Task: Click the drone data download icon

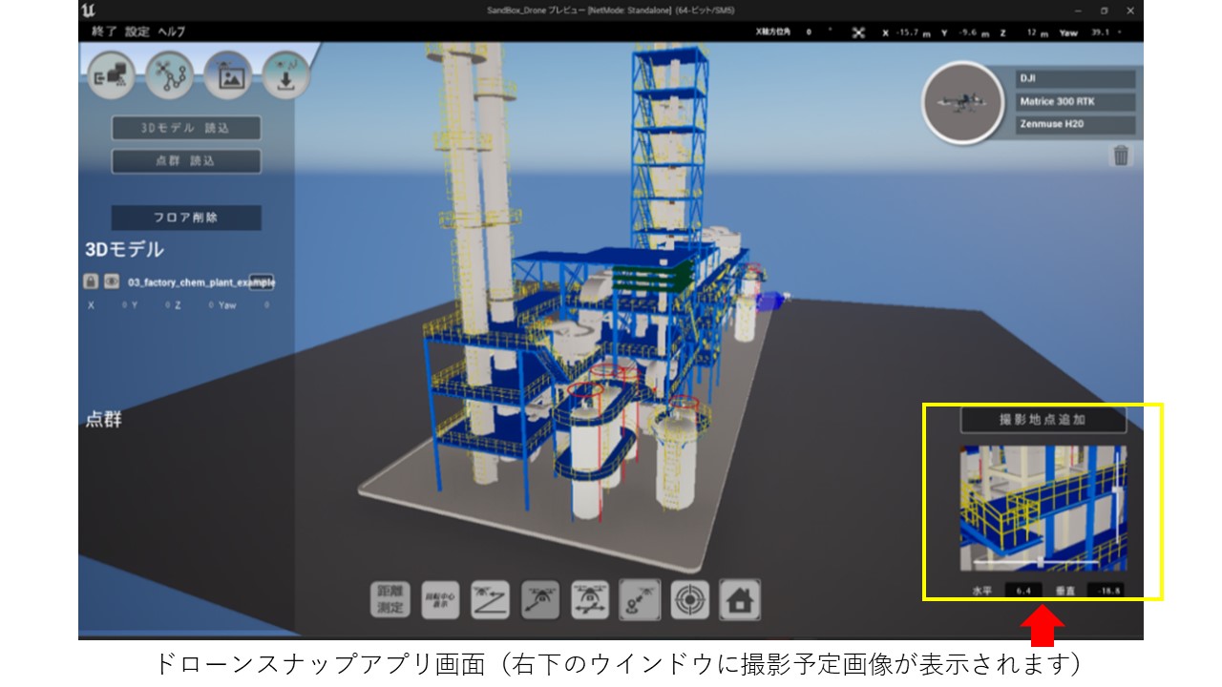Action: (286, 76)
